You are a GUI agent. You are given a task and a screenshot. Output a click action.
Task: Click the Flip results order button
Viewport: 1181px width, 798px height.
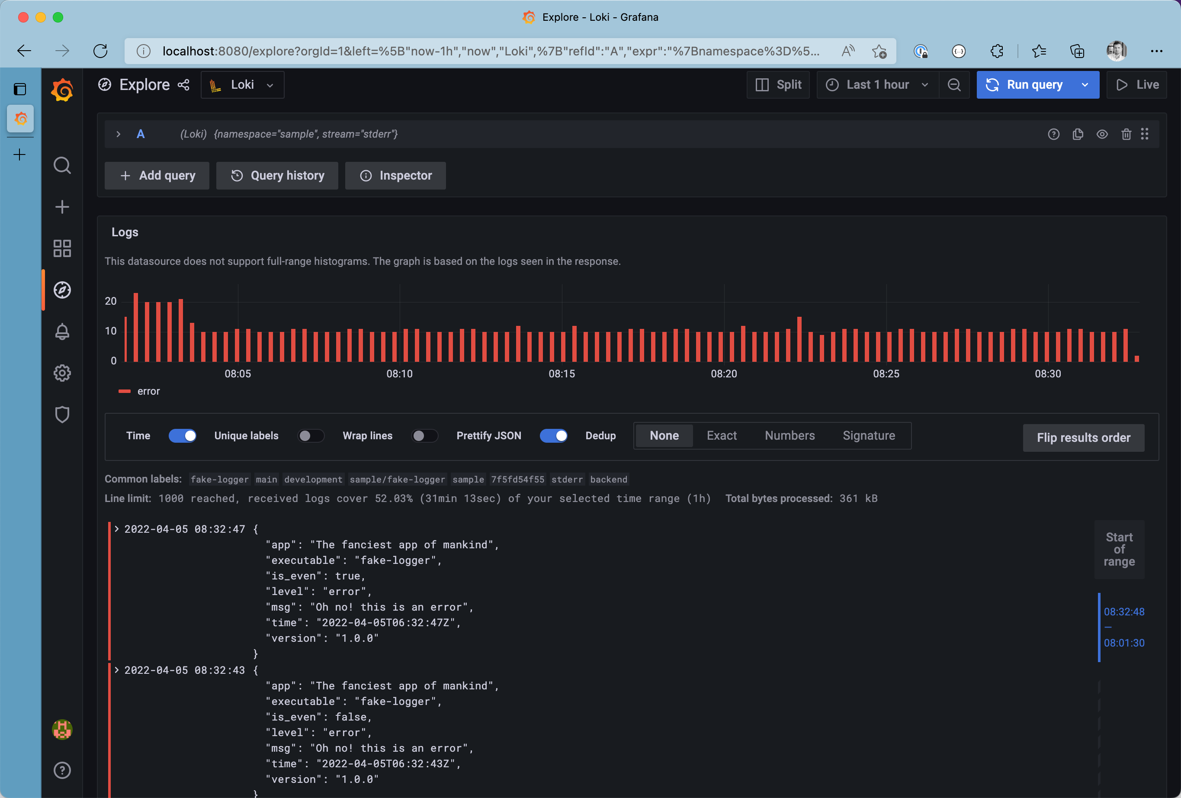click(x=1083, y=438)
